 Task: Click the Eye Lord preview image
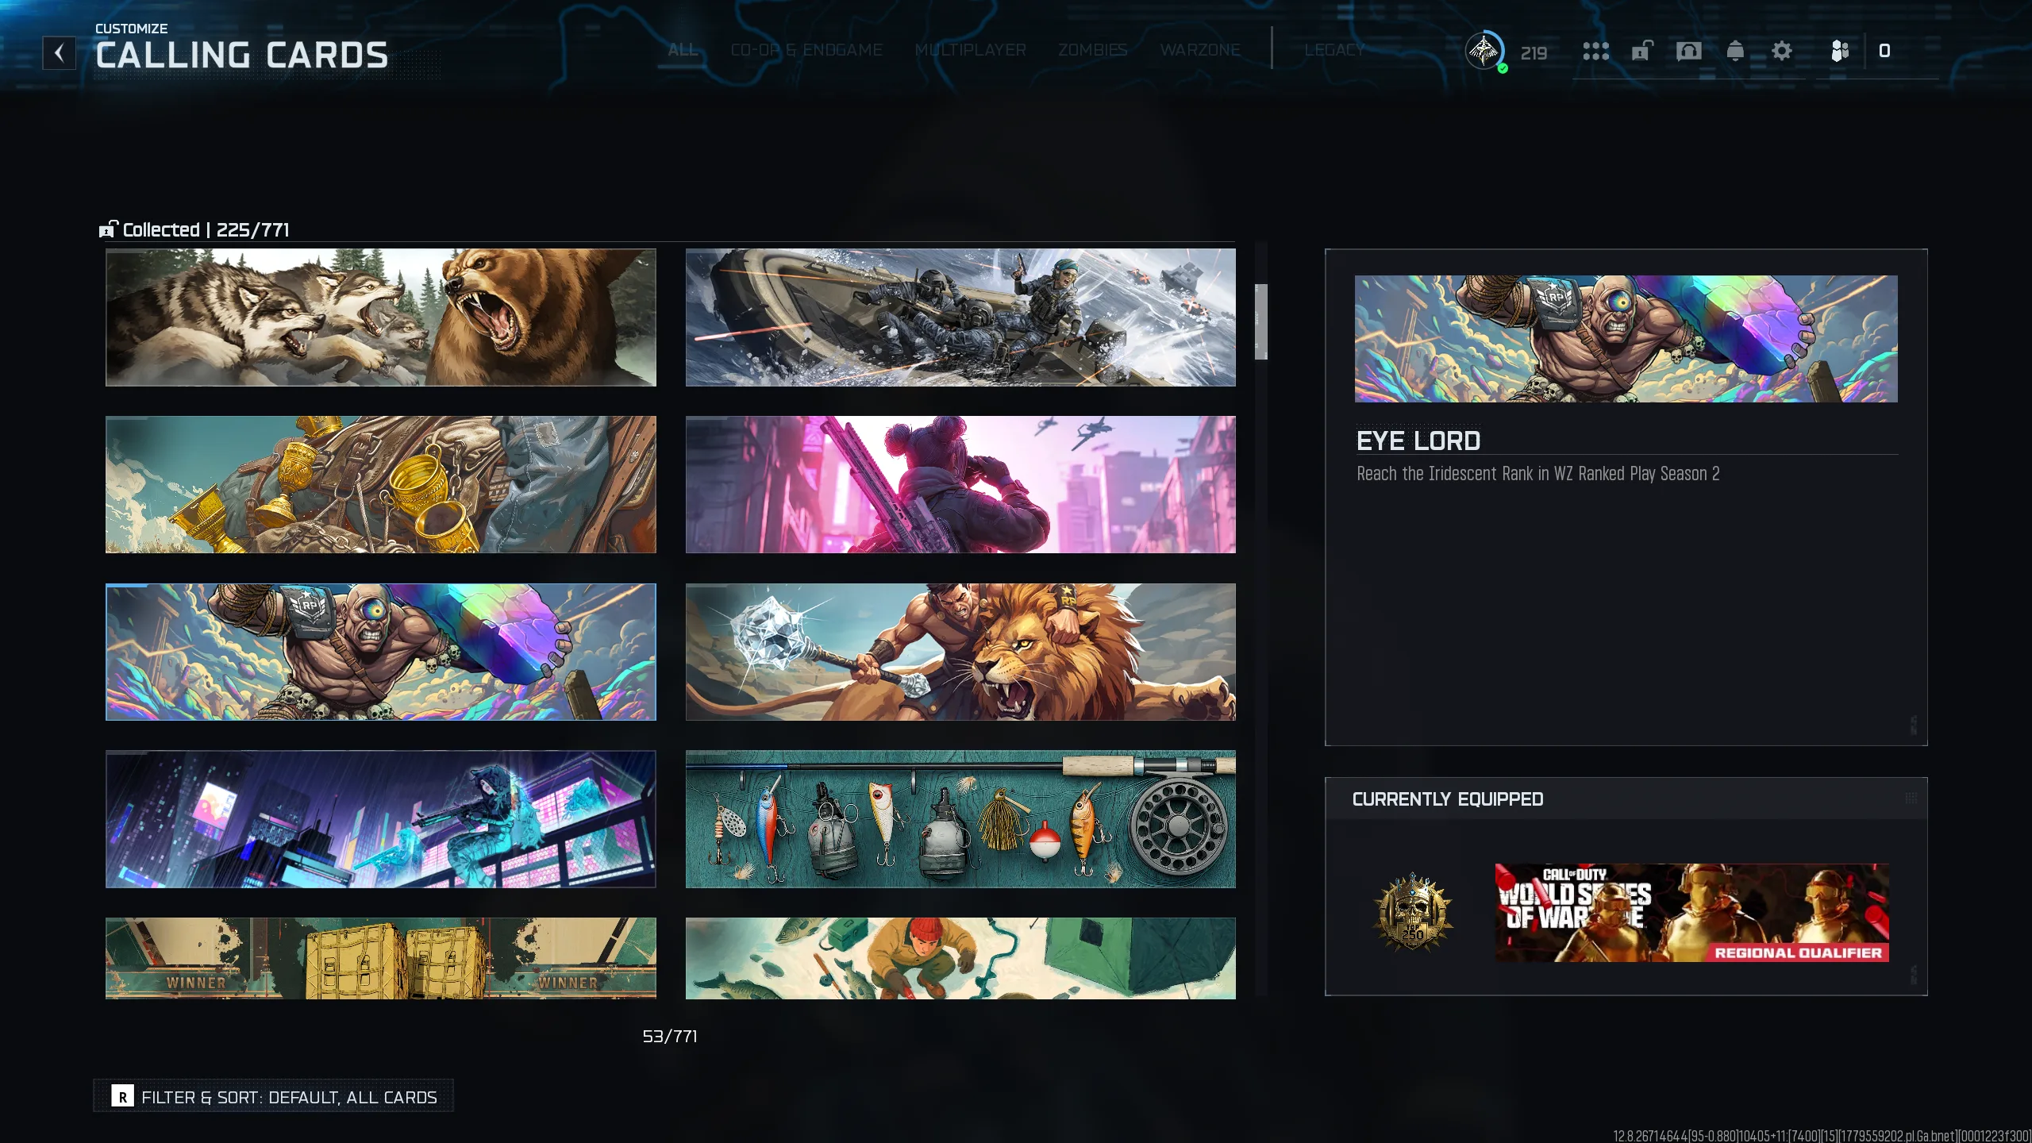pyautogui.click(x=1626, y=339)
